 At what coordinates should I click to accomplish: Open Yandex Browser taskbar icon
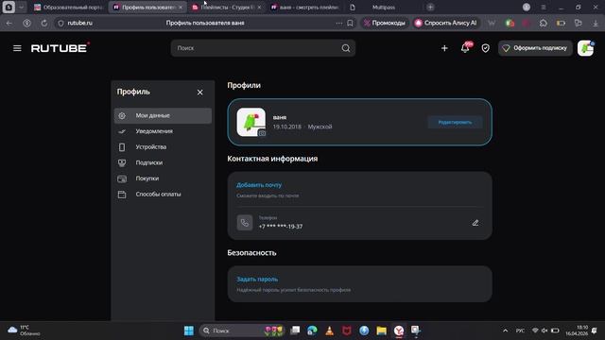399,331
